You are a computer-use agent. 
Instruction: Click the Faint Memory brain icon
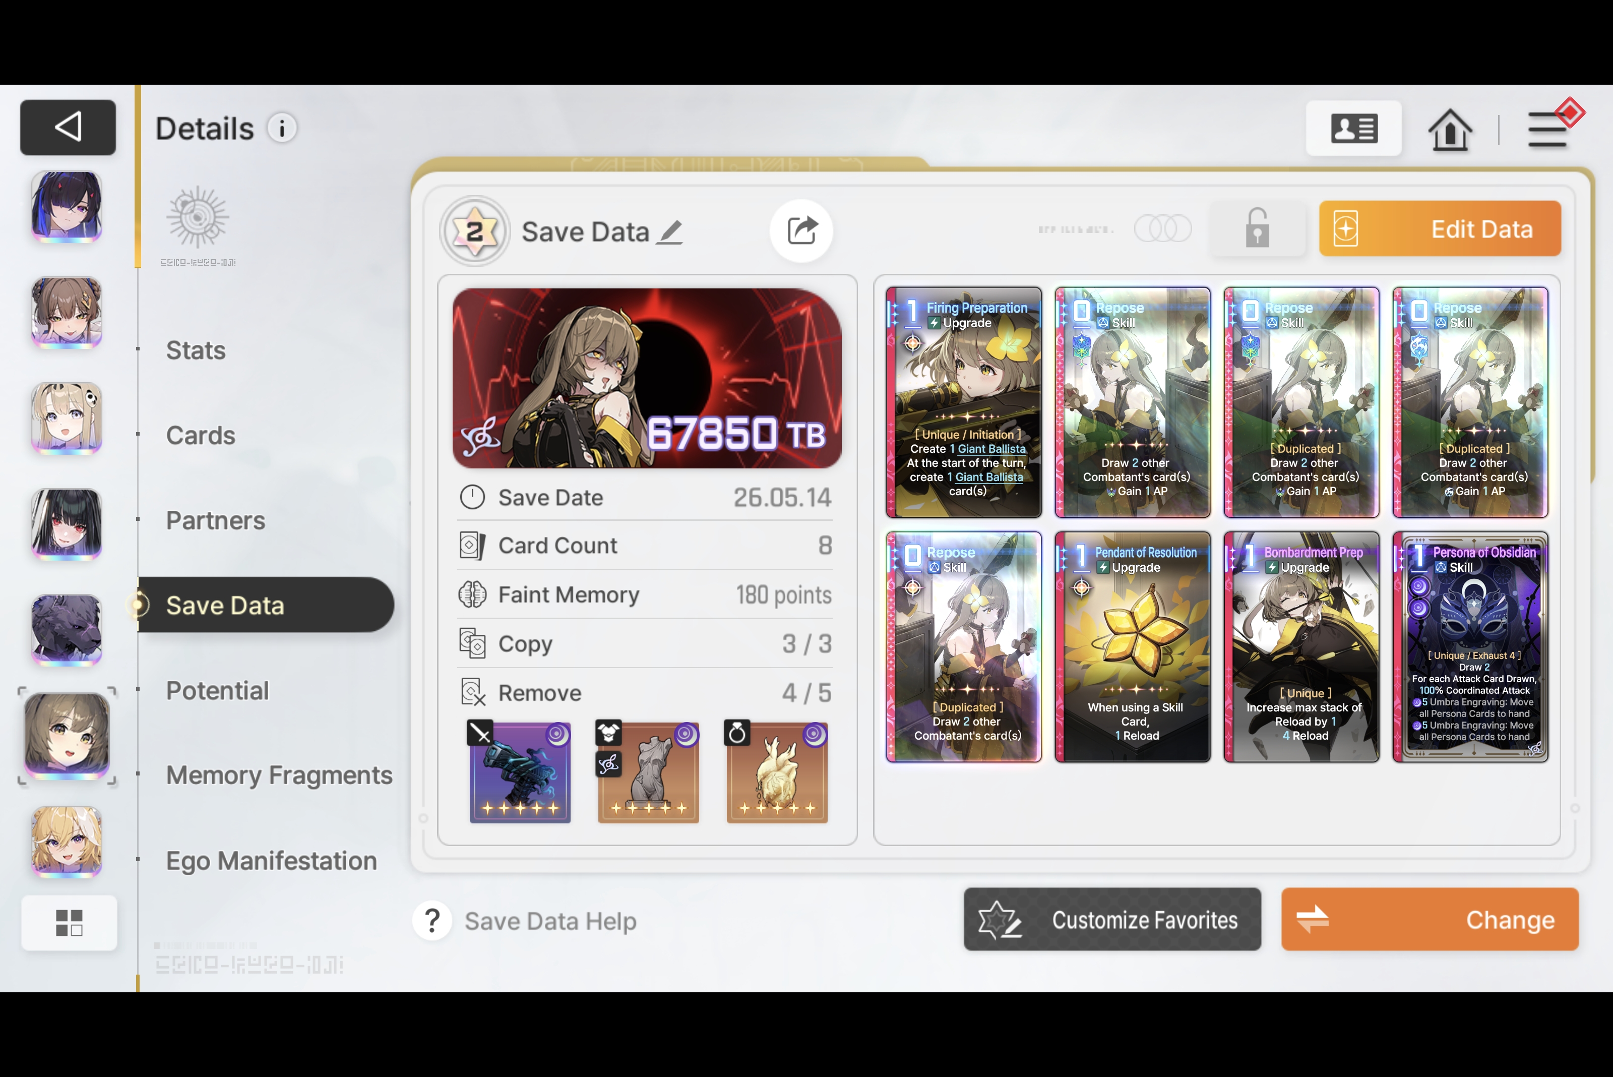(x=472, y=594)
